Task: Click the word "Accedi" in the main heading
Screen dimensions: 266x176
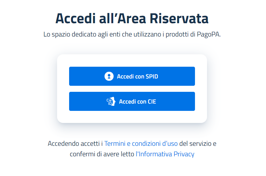Action: point(71,19)
